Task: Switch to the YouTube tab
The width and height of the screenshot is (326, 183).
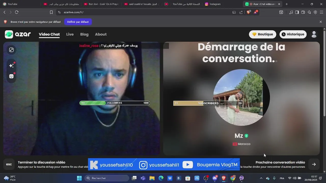Action: (x=20, y=4)
